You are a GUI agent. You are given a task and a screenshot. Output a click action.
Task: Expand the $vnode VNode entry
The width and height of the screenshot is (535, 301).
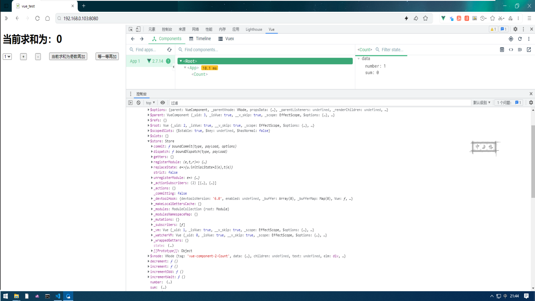coord(149,256)
